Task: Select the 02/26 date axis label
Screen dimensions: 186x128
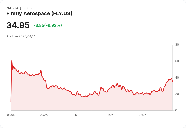Action: tap(142, 115)
